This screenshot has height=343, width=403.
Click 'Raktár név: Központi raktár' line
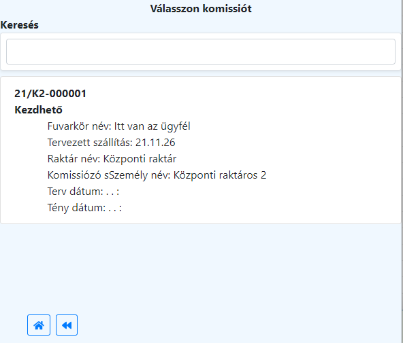[112, 159]
